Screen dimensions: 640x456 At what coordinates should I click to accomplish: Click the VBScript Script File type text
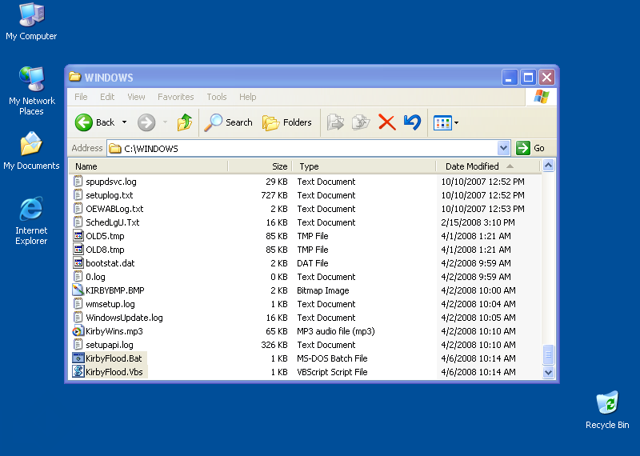click(x=332, y=372)
